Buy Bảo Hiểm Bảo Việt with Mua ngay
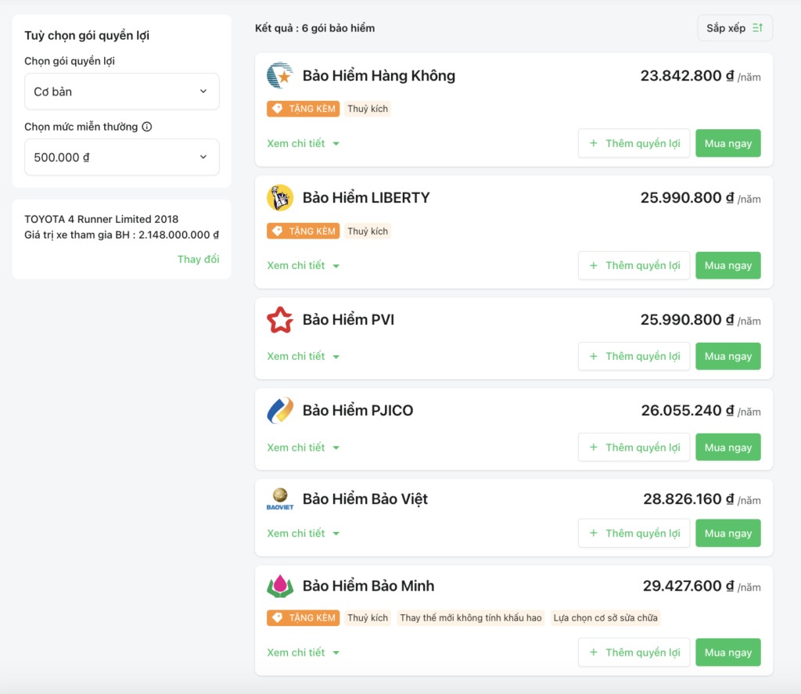 coord(728,534)
